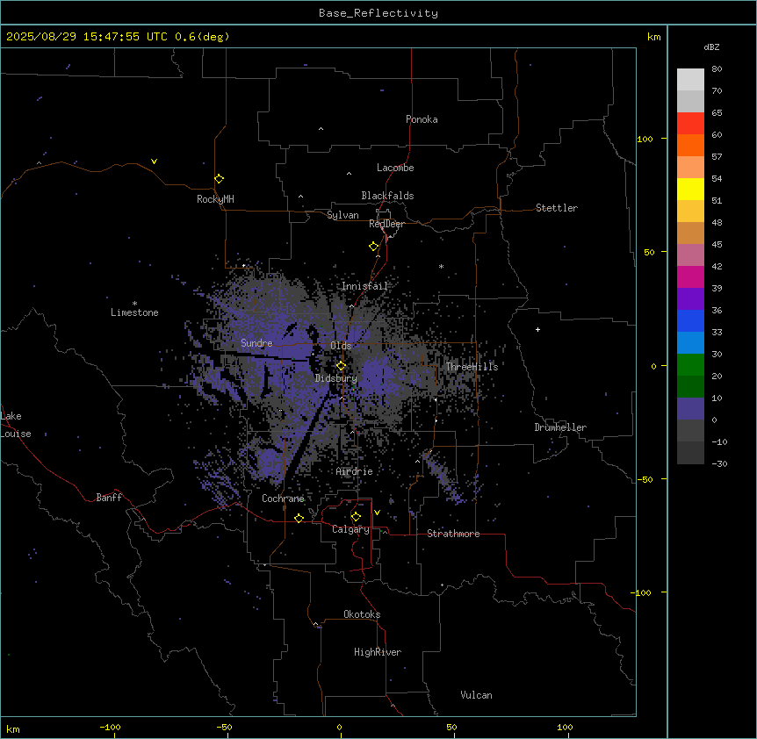This screenshot has width=757, height=739.
Task: Select the blue 33-36 dBZ legend swatch
Action: click(x=690, y=320)
